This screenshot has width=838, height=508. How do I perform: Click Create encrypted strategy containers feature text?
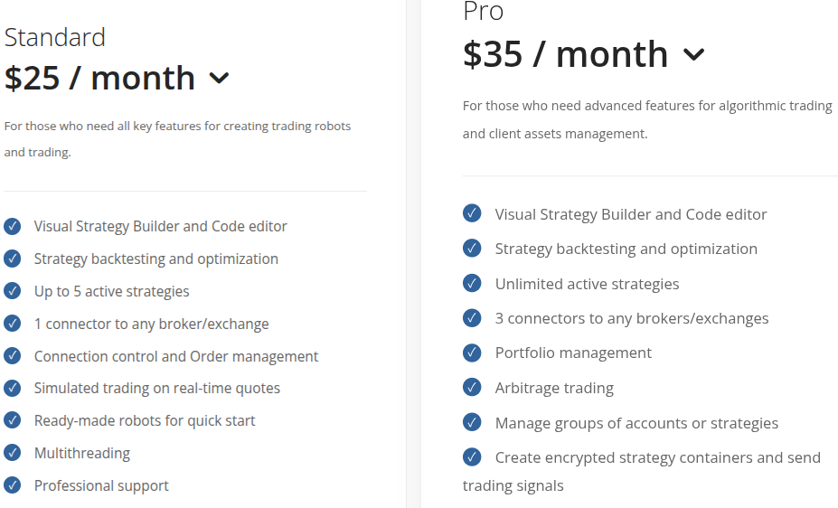(x=641, y=472)
